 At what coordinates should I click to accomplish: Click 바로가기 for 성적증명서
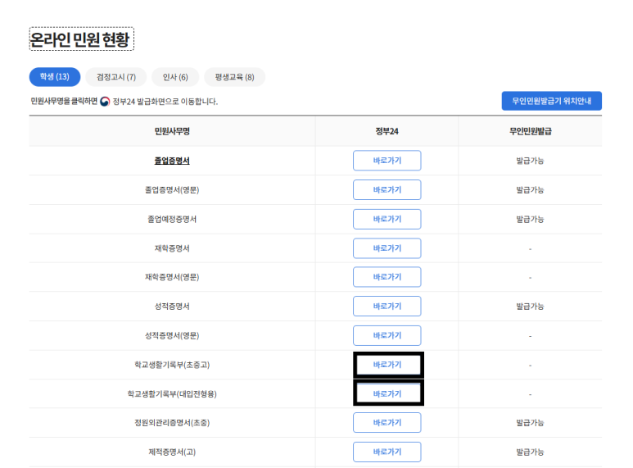coord(387,306)
